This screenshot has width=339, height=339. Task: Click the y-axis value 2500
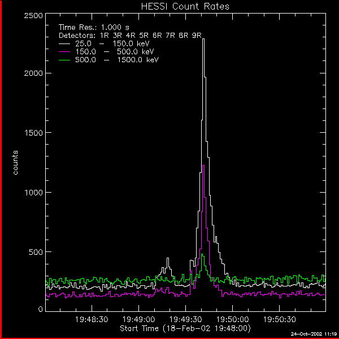[33, 16]
